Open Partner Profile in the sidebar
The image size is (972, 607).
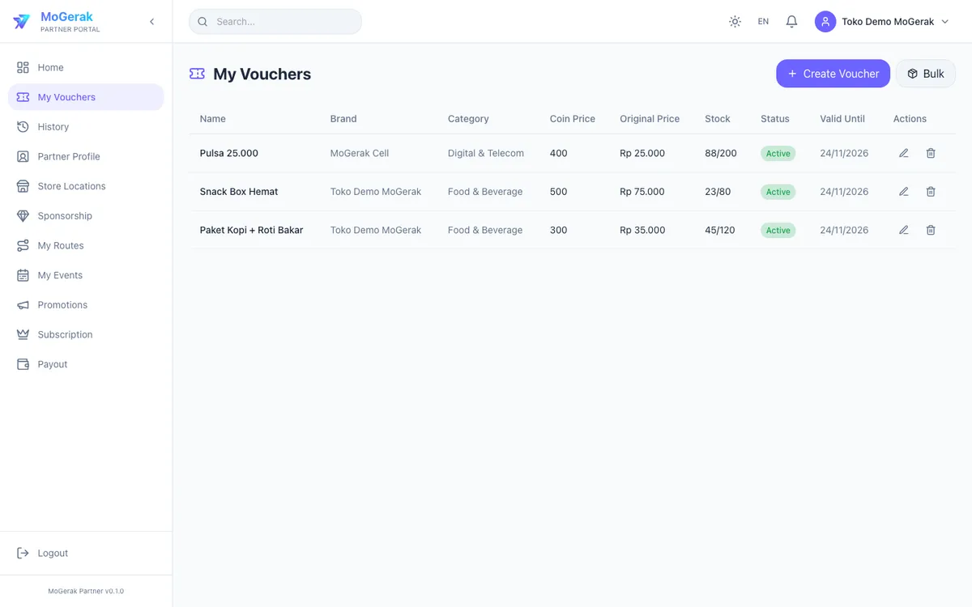click(86, 156)
